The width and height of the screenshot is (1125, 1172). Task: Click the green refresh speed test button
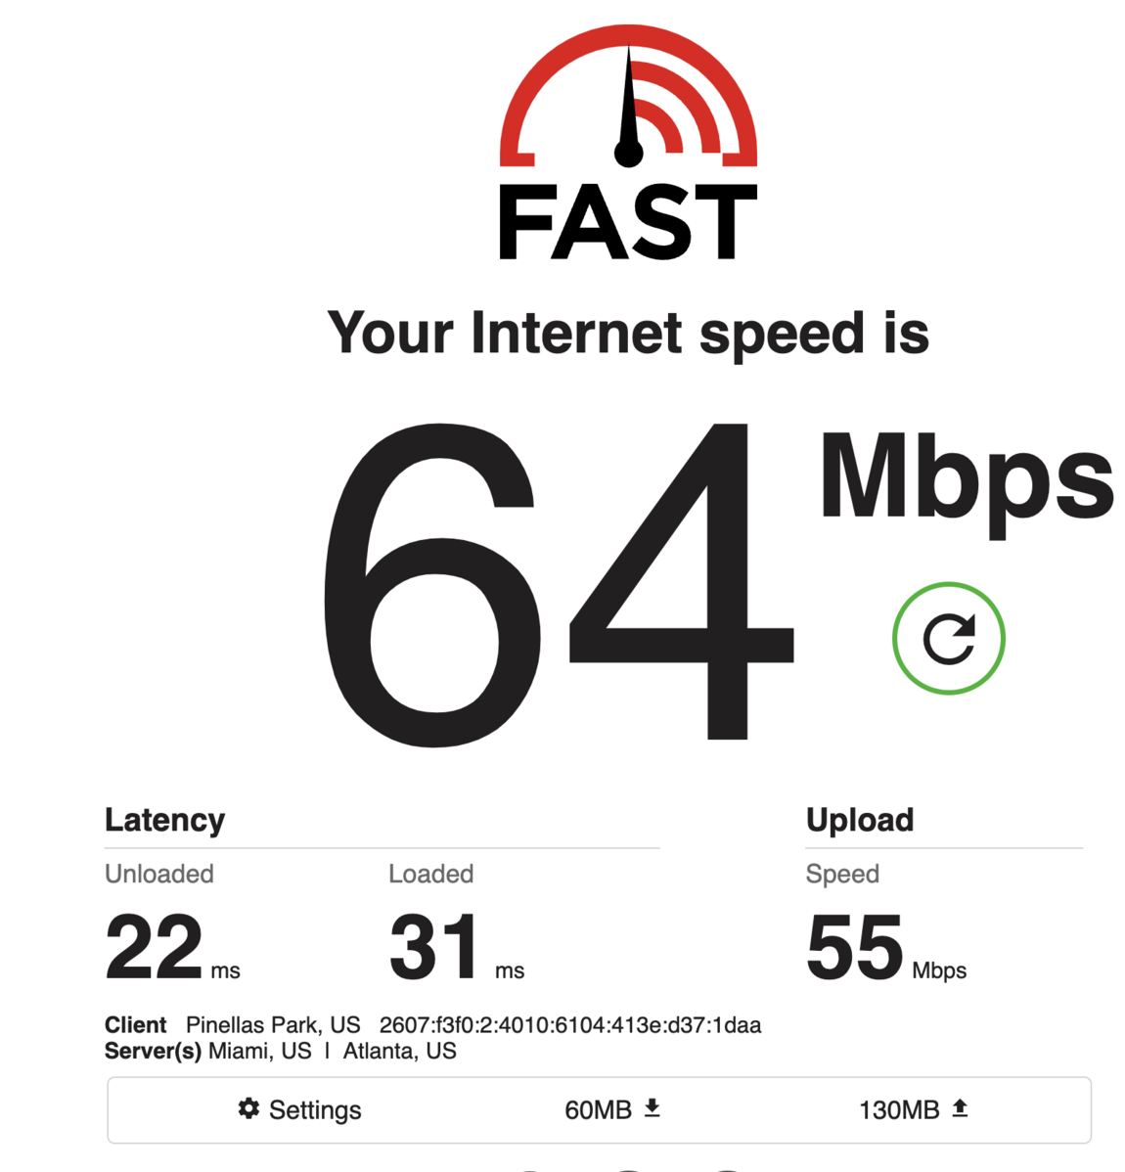click(x=948, y=638)
